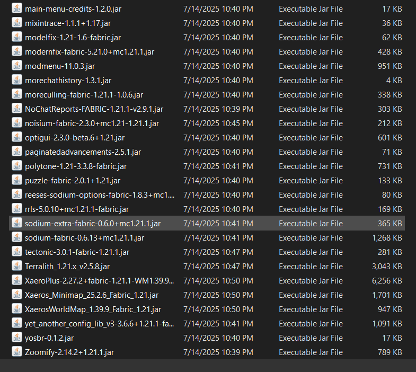The image size is (416, 372).
Task: Select the puzzle-fabric-2.0.1+1.21.jar name
Action: 73,181
